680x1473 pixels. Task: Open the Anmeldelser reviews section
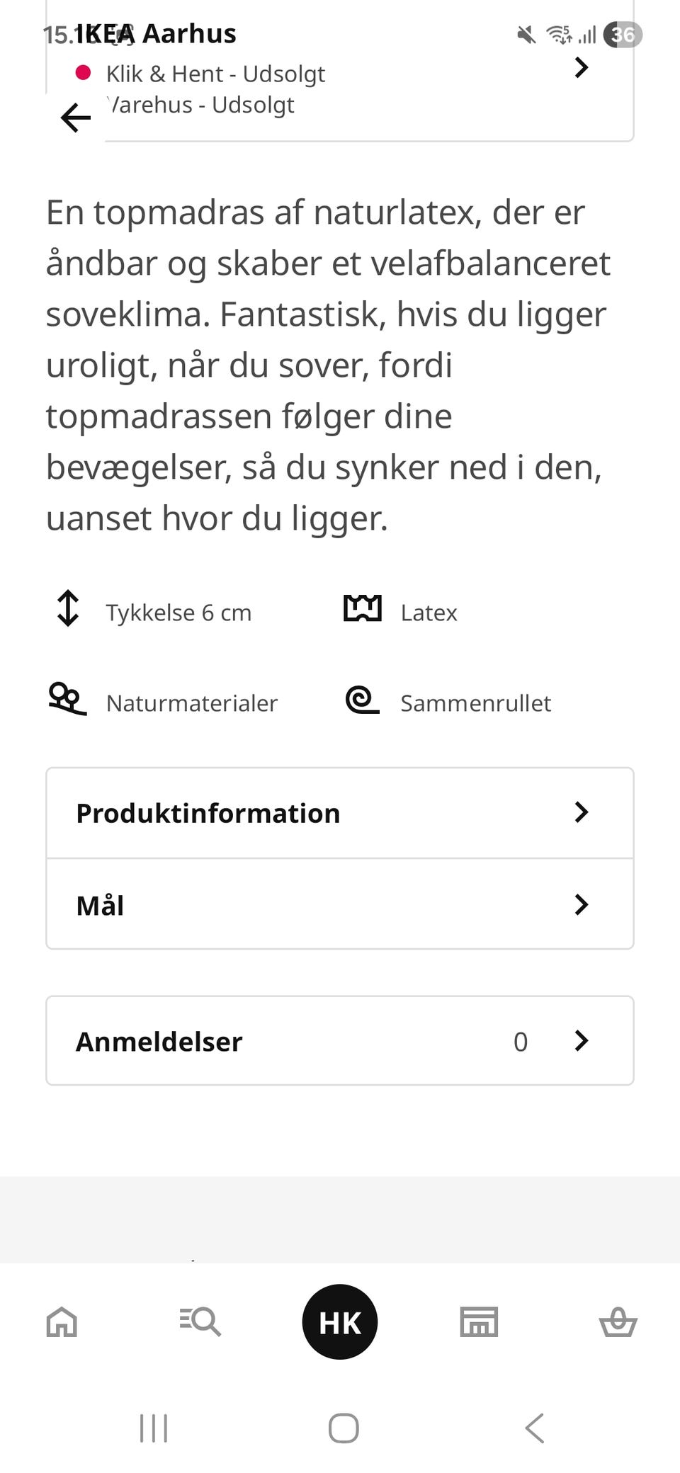[339, 1040]
